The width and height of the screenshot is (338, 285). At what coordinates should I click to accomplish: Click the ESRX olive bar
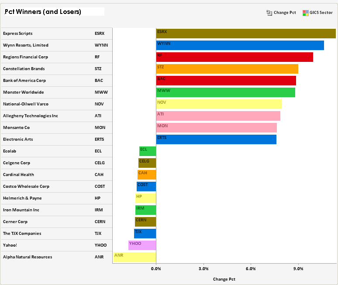[x=246, y=34]
